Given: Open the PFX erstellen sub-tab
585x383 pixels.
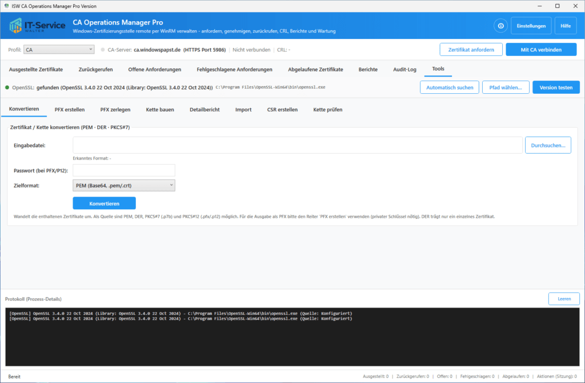Looking at the screenshot, I should tap(69, 110).
